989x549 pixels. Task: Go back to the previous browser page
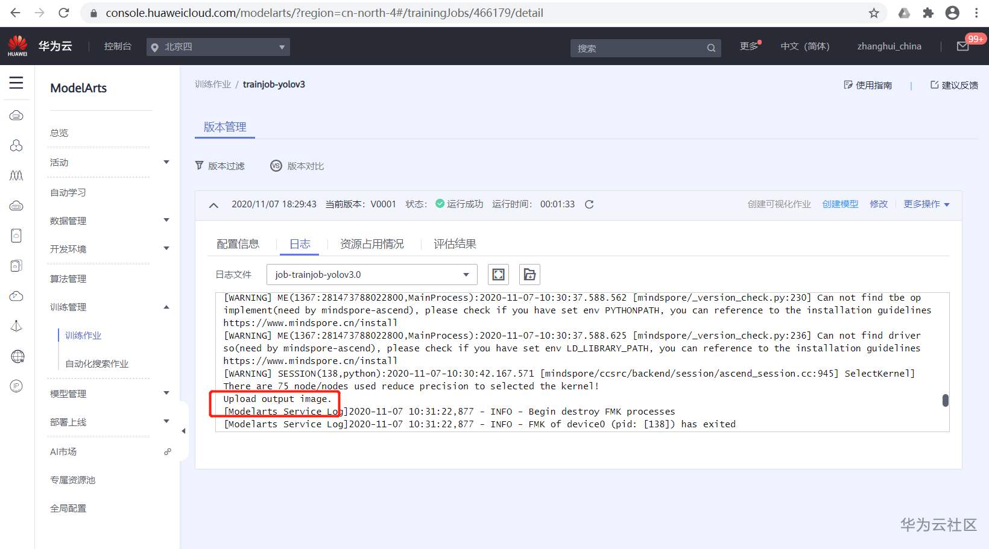point(16,13)
